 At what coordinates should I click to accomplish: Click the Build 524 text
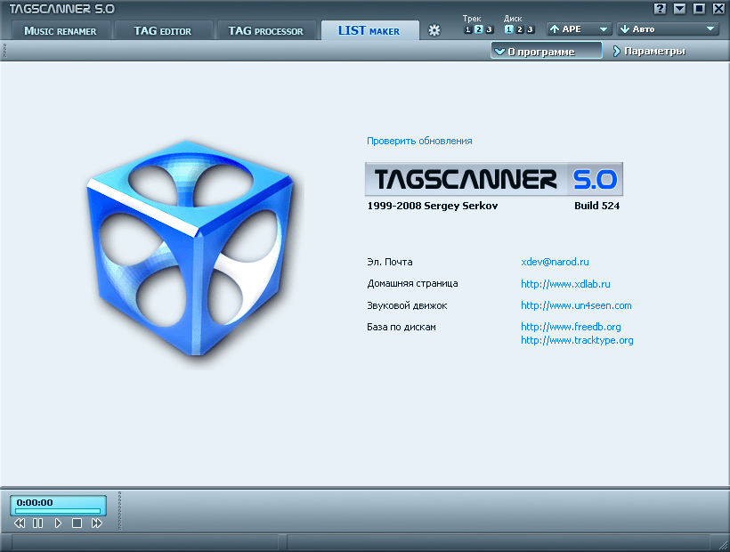click(596, 206)
